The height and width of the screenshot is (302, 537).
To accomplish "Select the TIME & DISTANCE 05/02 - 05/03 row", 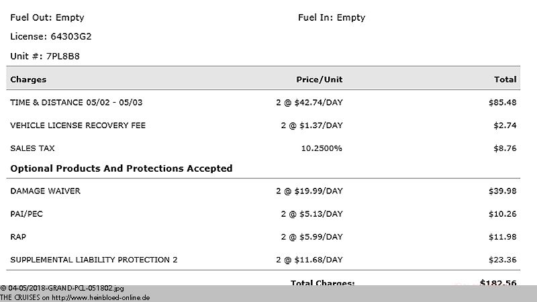I will [263, 103].
